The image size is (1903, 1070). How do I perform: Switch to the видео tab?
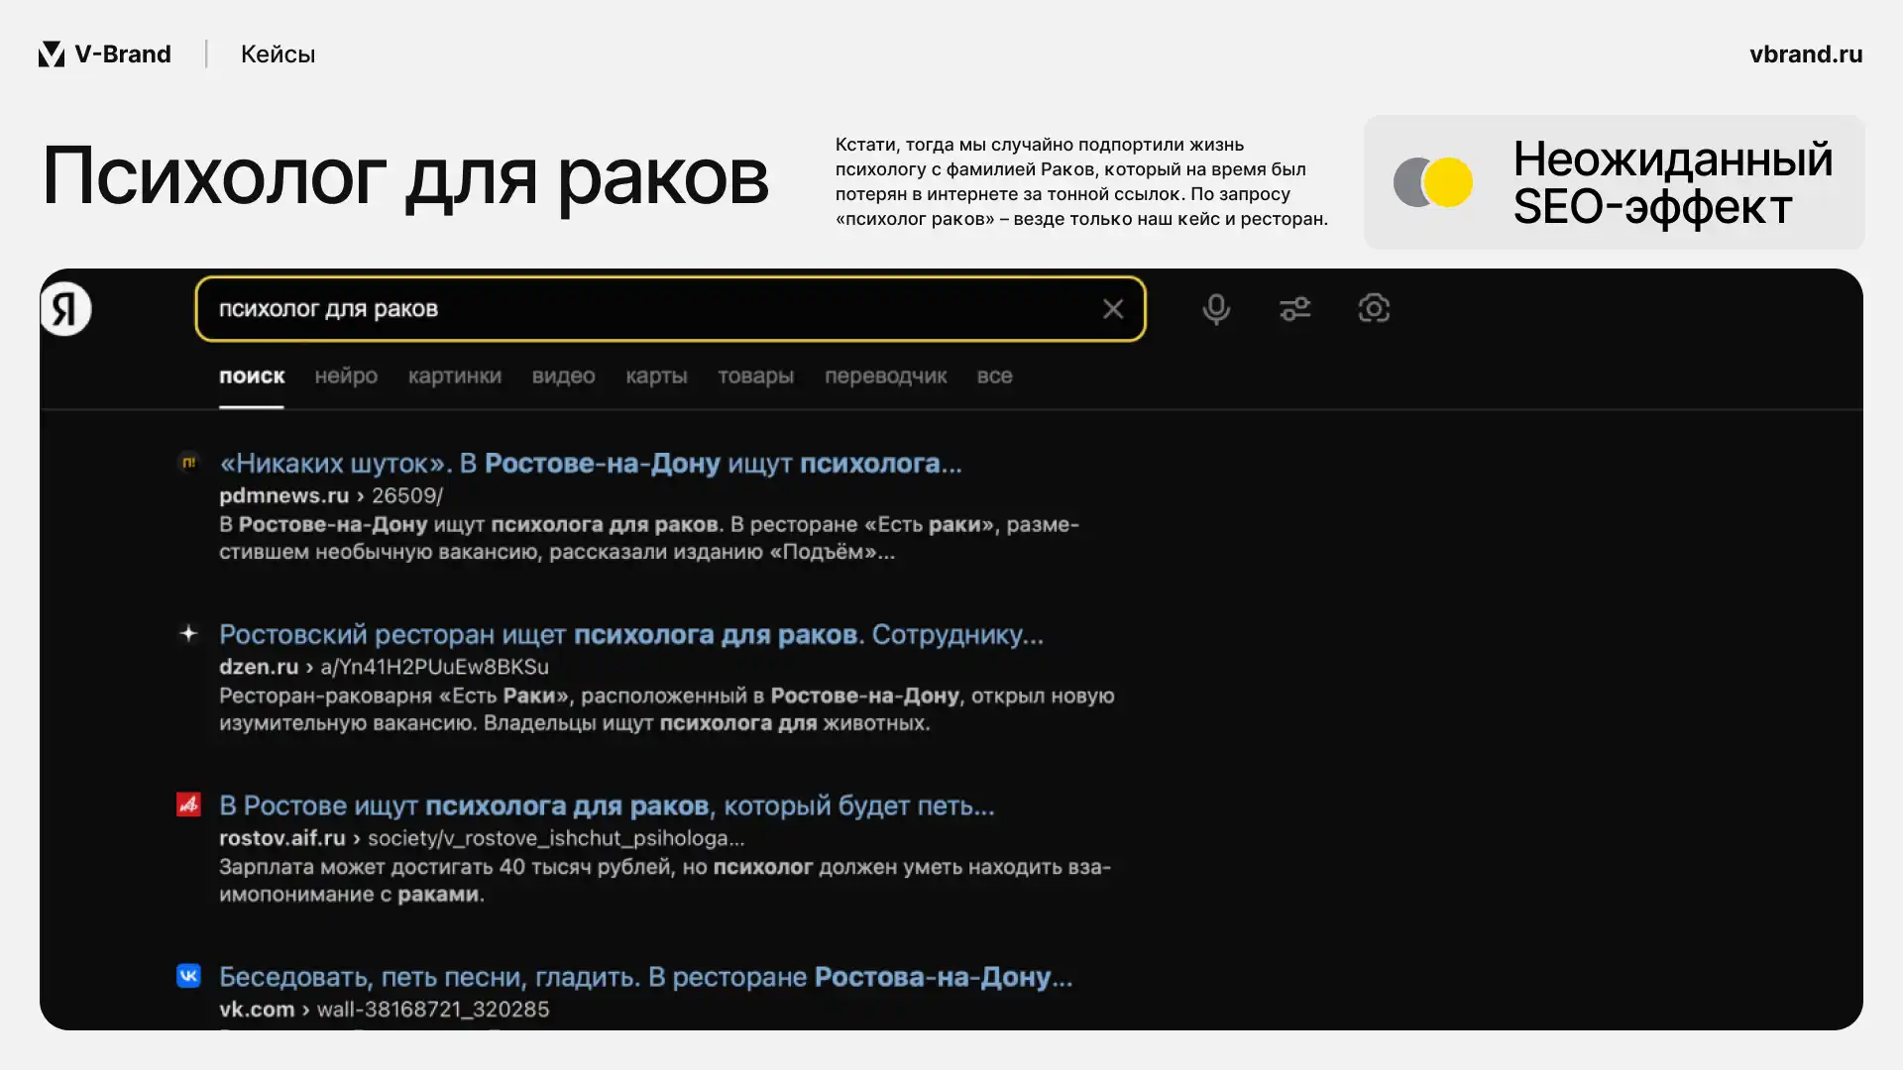(x=562, y=376)
